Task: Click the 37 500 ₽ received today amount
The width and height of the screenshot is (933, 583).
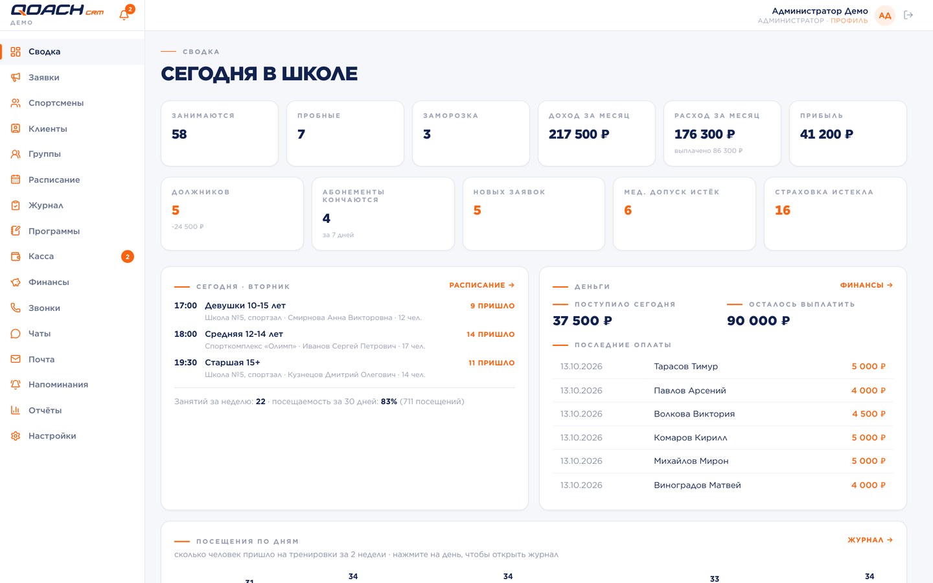Action: click(x=582, y=321)
